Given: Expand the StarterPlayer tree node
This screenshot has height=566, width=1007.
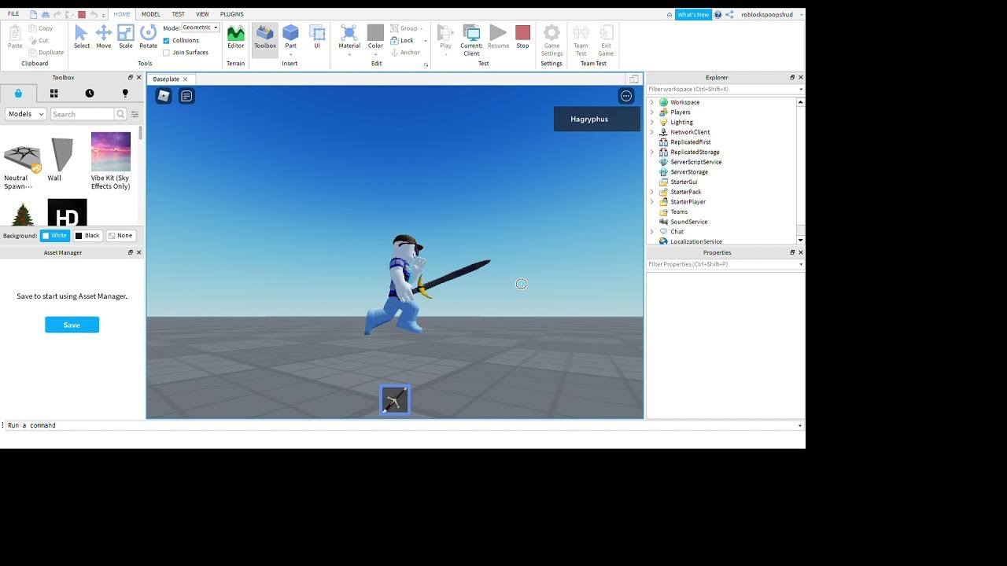Looking at the screenshot, I should pyautogui.click(x=651, y=202).
